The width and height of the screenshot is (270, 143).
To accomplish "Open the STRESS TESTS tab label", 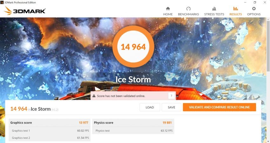I will click(214, 14).
